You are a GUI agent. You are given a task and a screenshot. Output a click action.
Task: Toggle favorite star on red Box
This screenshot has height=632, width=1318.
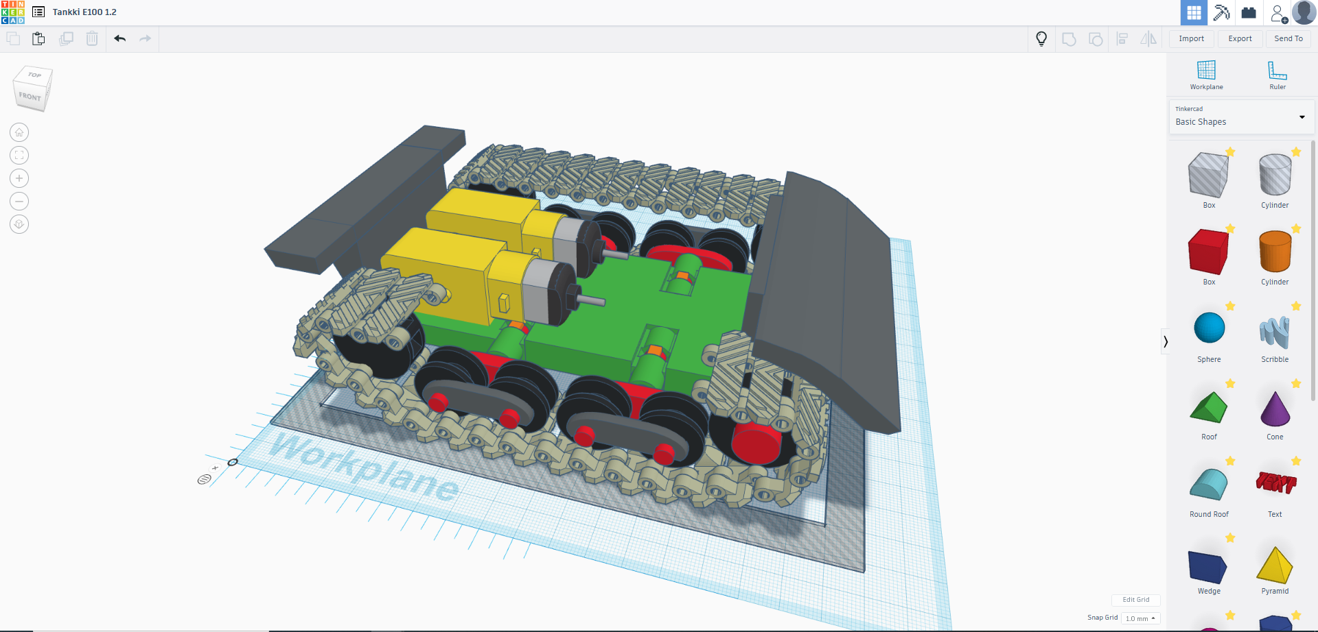point(1230,228)
